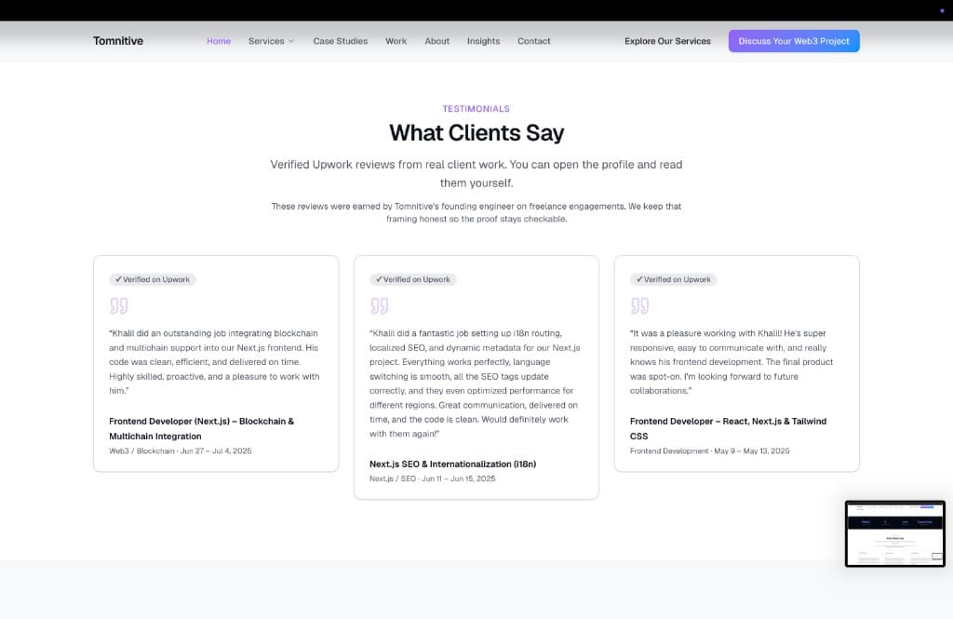953x619 pixels.
Task: Click the quote mark icon in the blockchain review
Action: tap(118, 305)
